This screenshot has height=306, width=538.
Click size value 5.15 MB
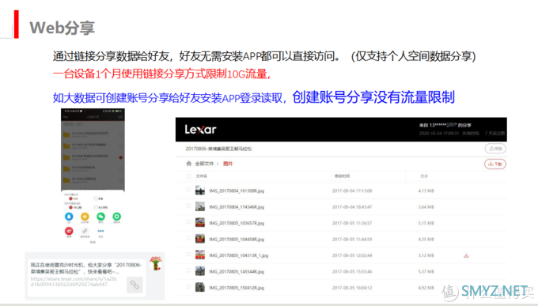click(x=426, y=223)
